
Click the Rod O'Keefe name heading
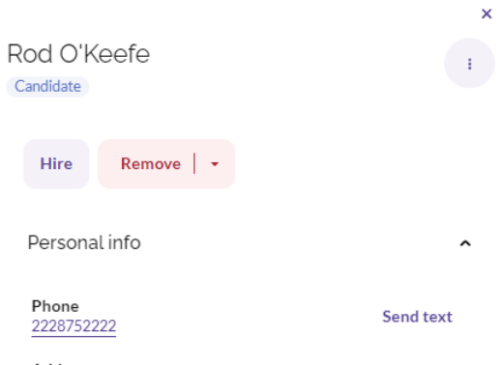78,54
